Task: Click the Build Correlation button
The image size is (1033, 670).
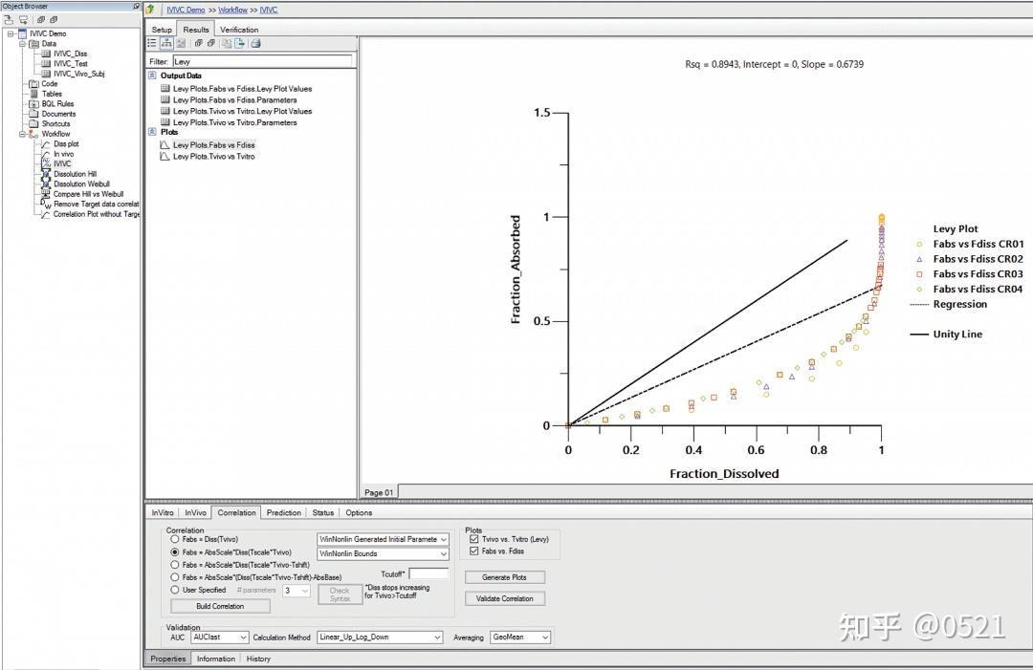Action: click(220, 606)
